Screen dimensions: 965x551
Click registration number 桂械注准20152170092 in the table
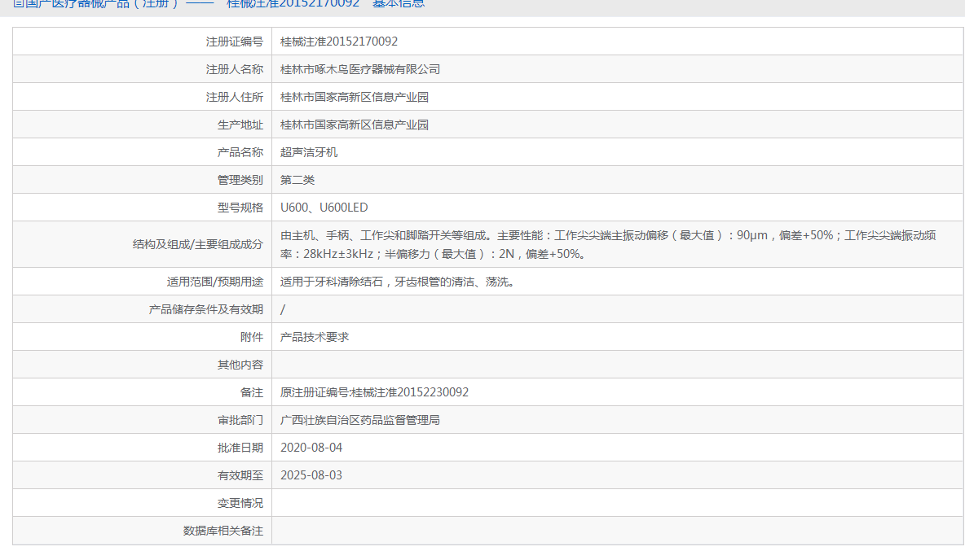tap(339, 42)
